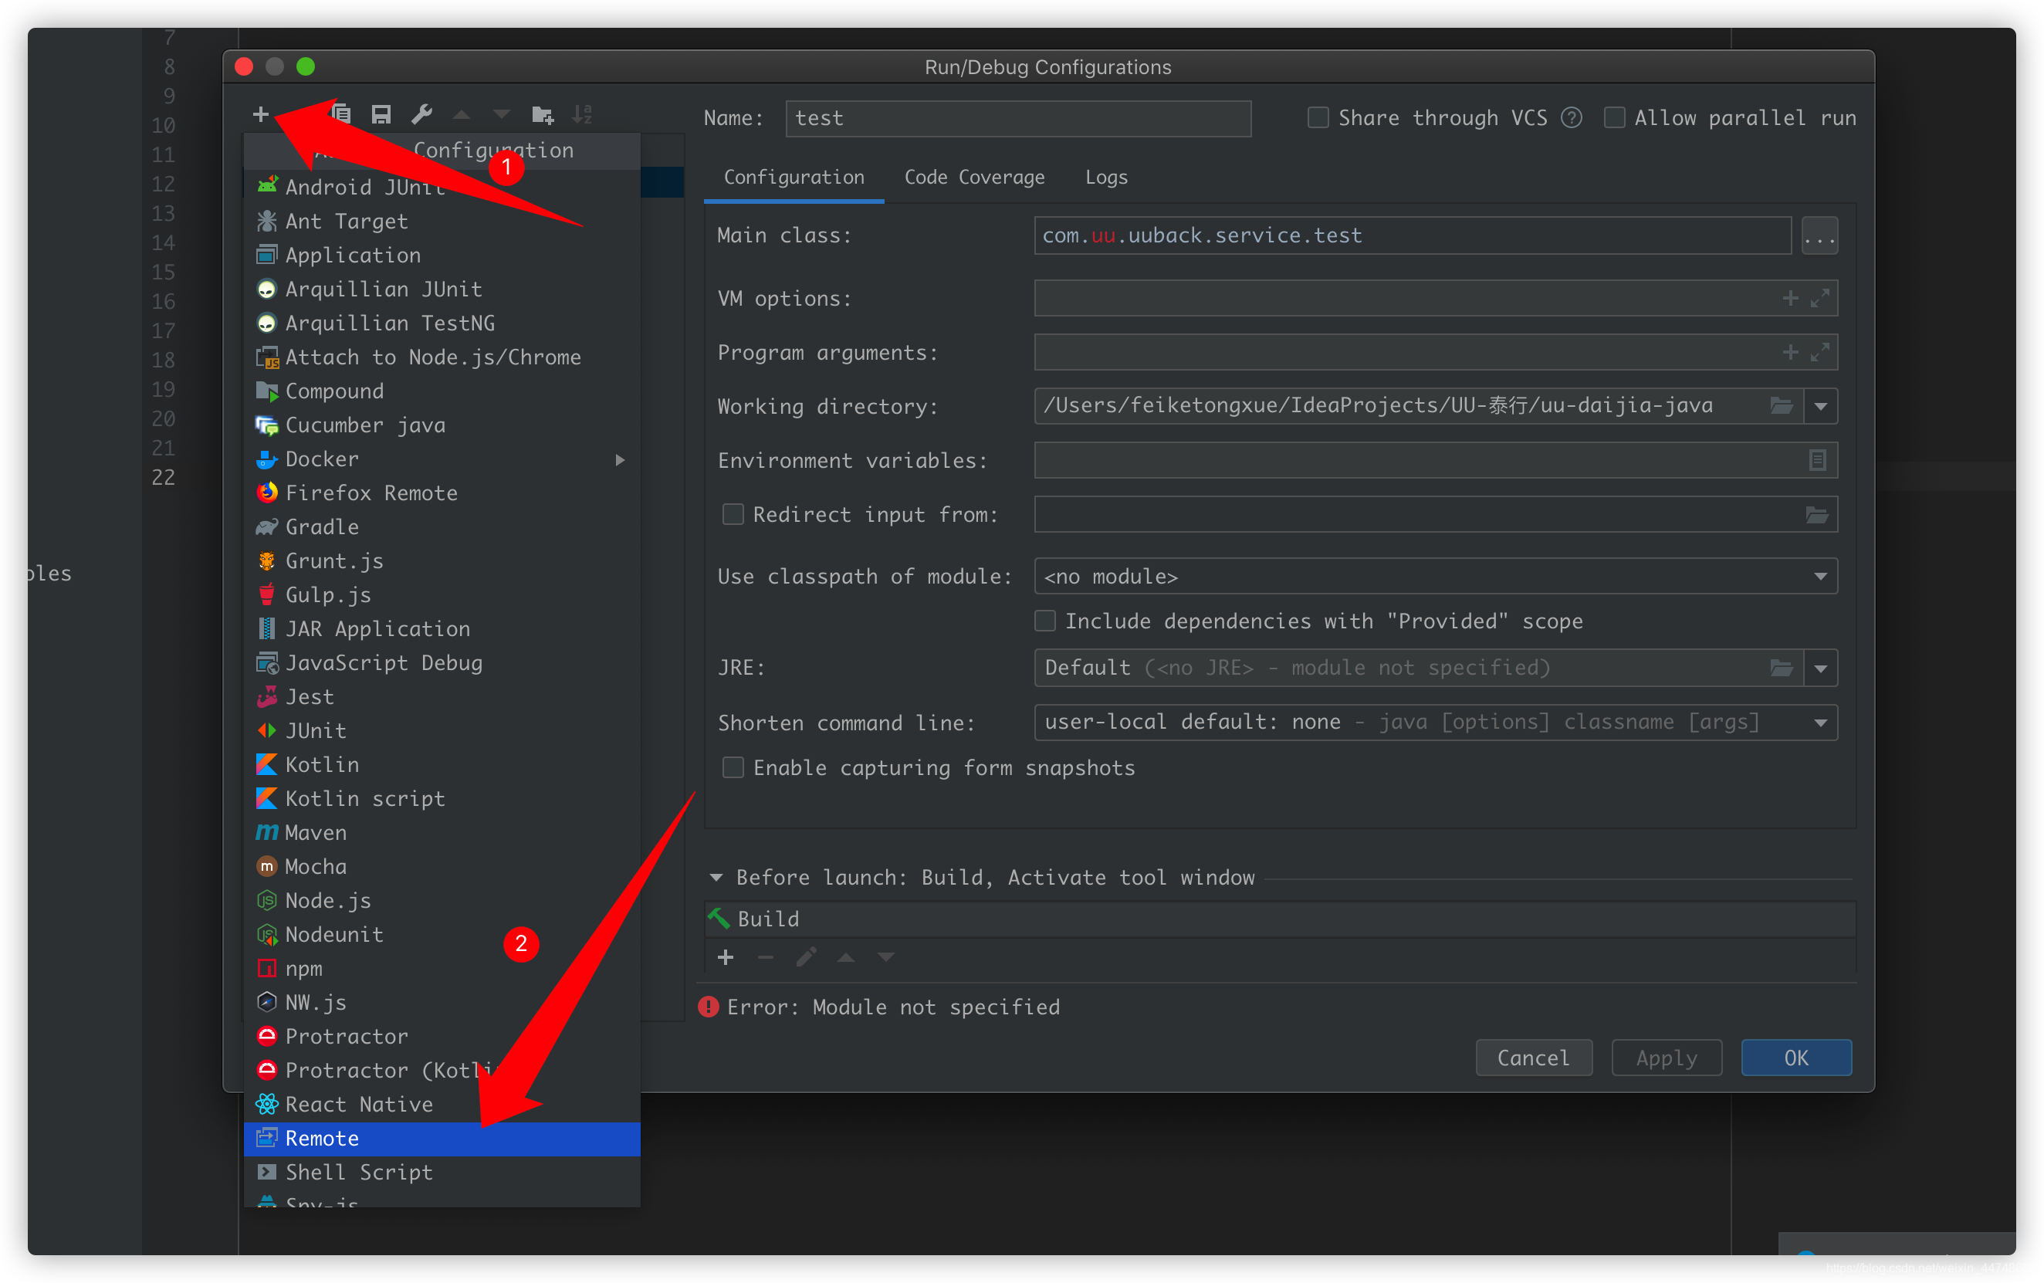The height and width of the screenshot is (1283, 2044).
Task: Move Before launch task down
Action: 886,957
